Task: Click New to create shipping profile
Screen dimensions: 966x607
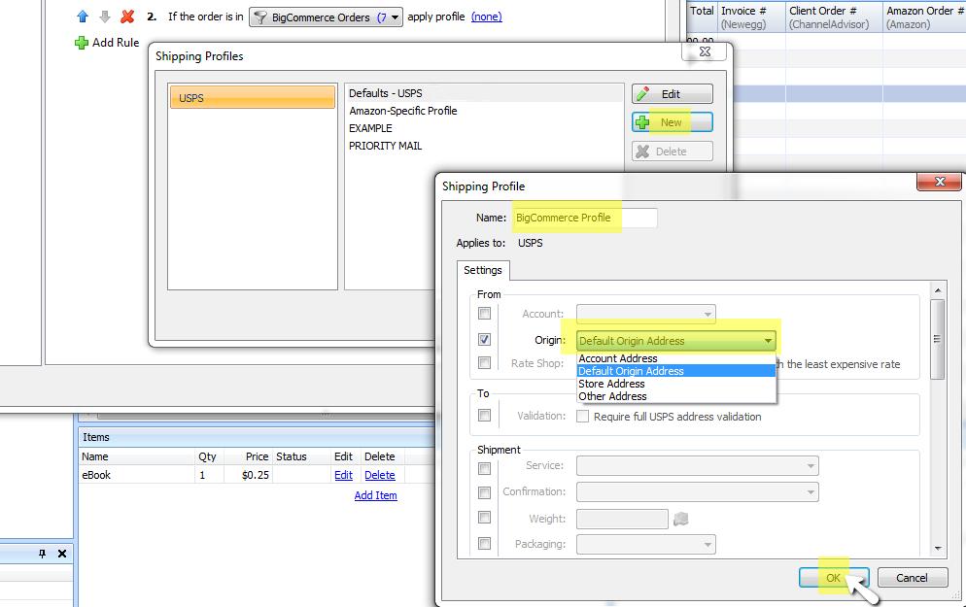Action: [673, 122]
